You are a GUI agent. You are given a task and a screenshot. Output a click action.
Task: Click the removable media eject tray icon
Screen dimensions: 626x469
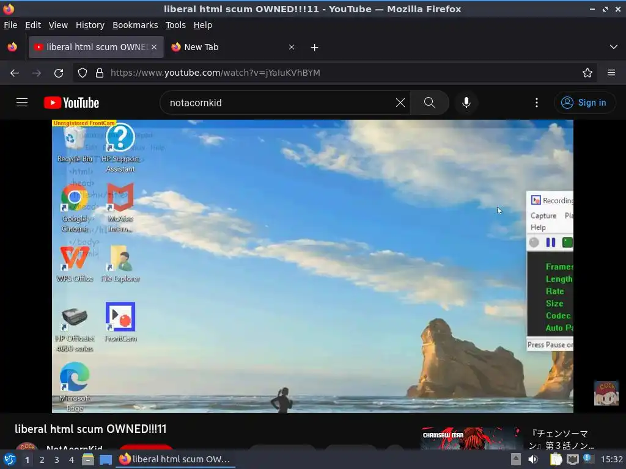click(x=515, y=459)
